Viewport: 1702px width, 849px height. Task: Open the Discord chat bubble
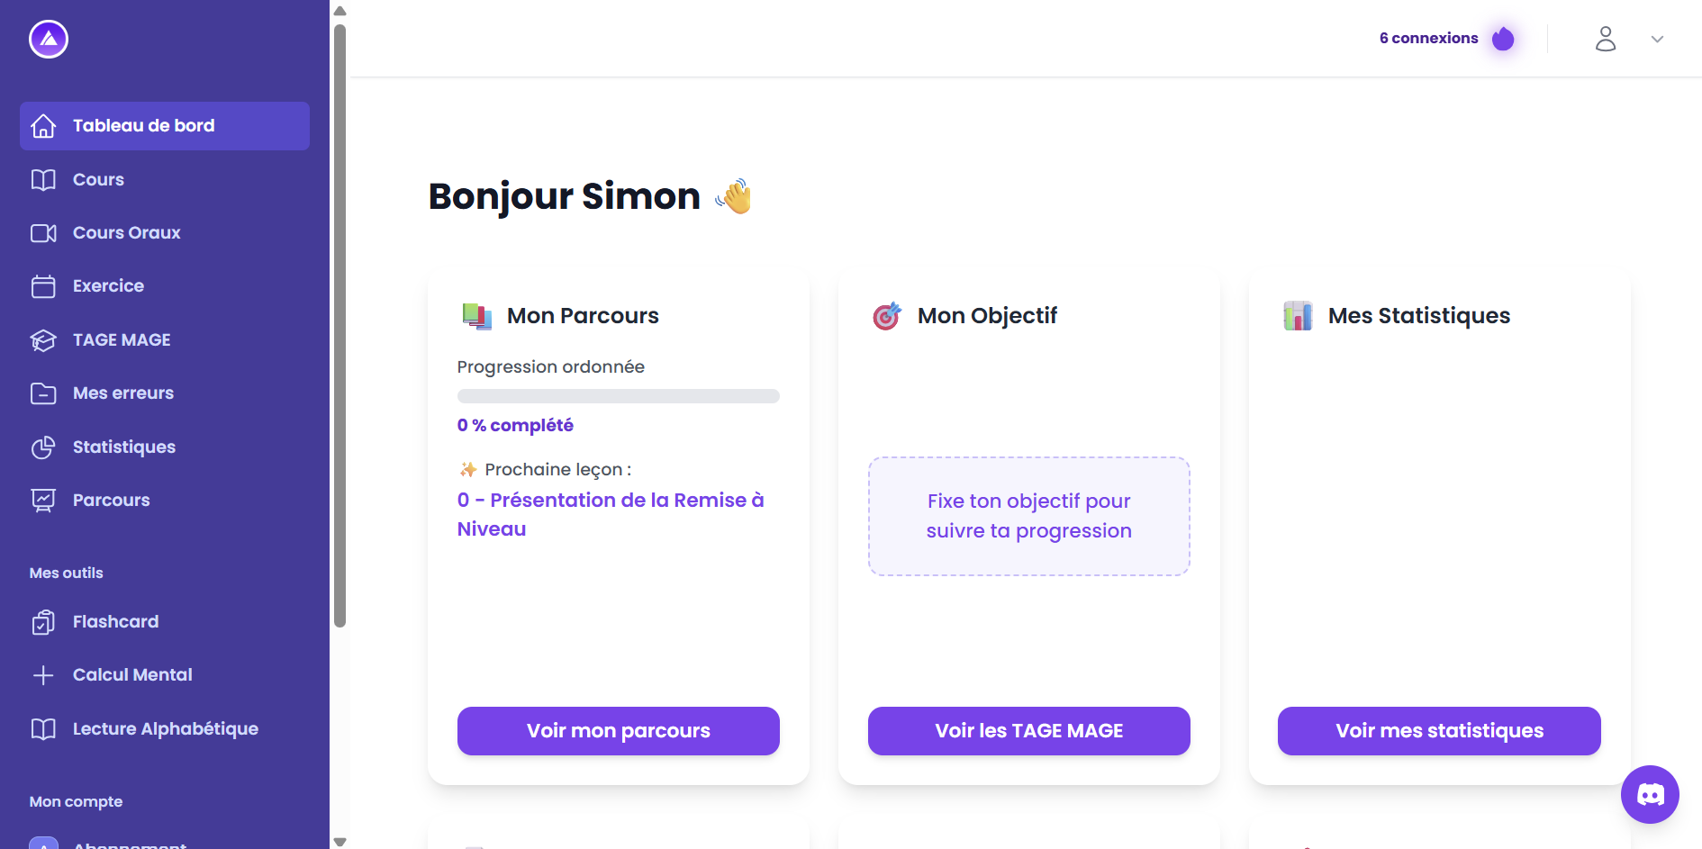(1650, 794)
